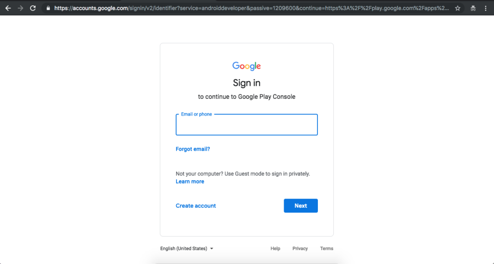Open the Forgot email? link
The width and height of the screenshot is (494, 264).
[192, 149]
